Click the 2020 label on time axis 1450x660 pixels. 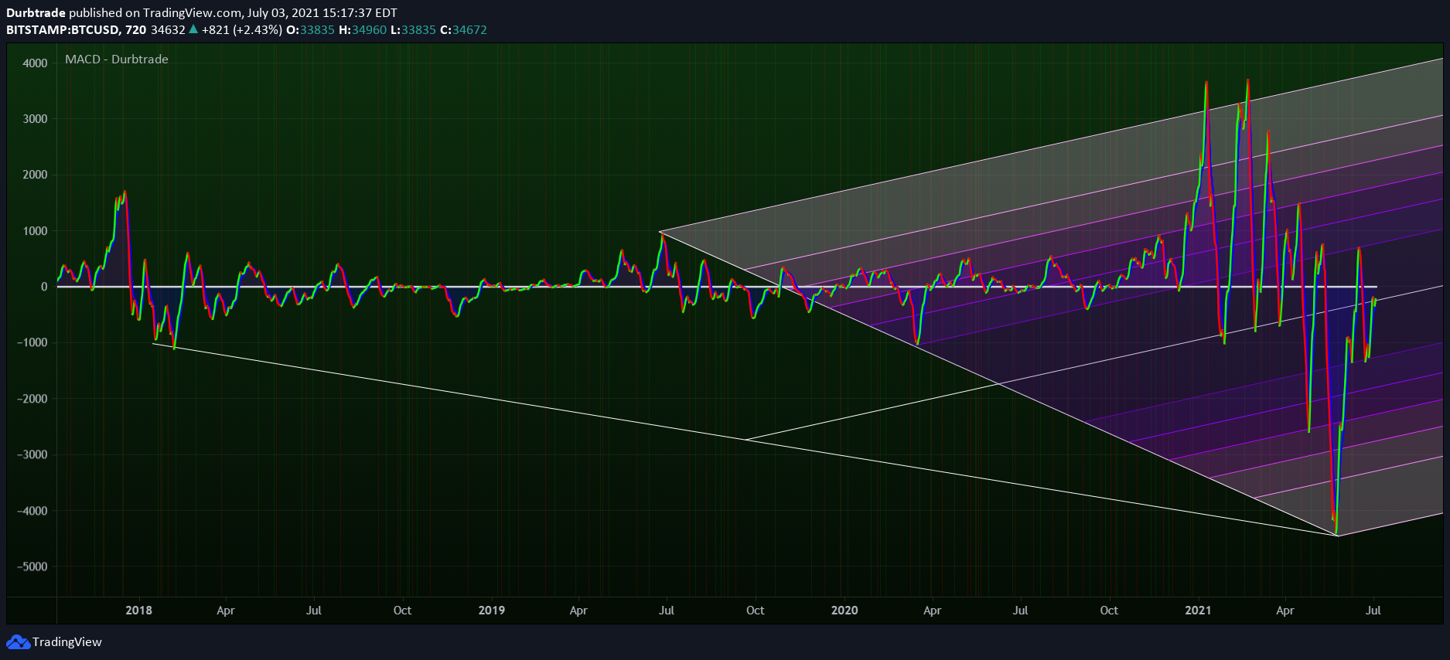pyautogui.click(x=844, y=611)
